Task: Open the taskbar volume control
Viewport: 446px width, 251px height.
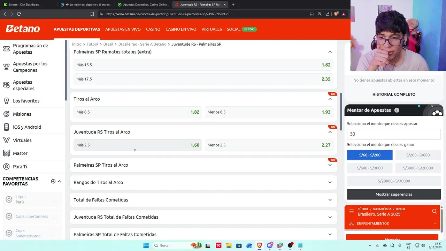Action: pyautogui.click(x=424, y=245)
